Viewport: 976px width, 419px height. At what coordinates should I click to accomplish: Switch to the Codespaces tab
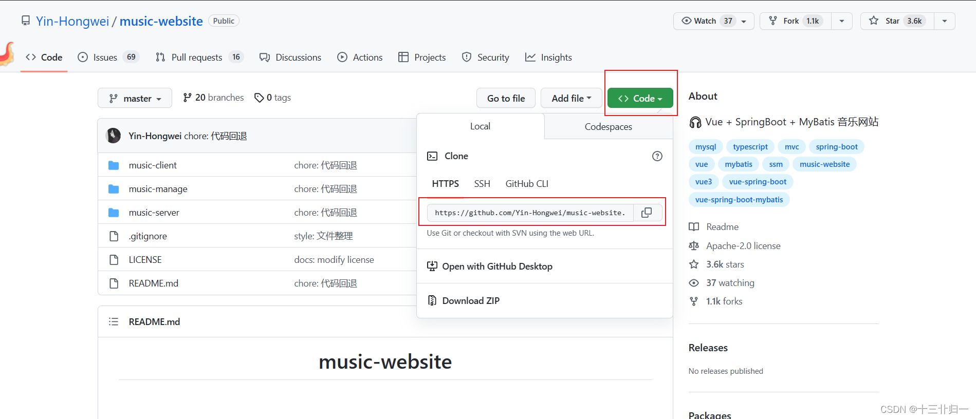609,127
